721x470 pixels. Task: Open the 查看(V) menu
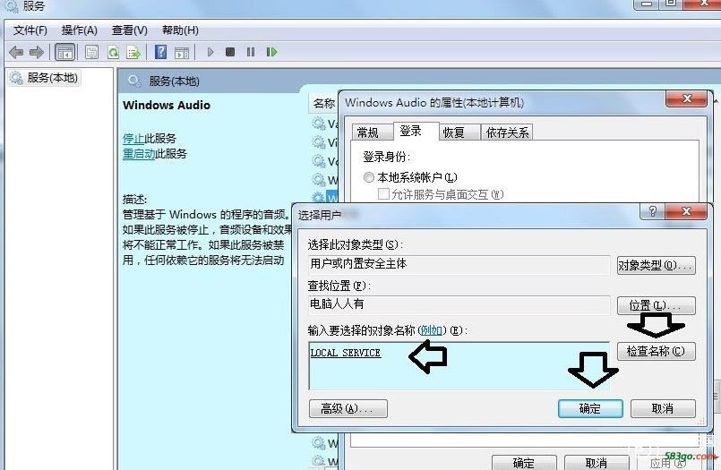[x=130, y=30]
